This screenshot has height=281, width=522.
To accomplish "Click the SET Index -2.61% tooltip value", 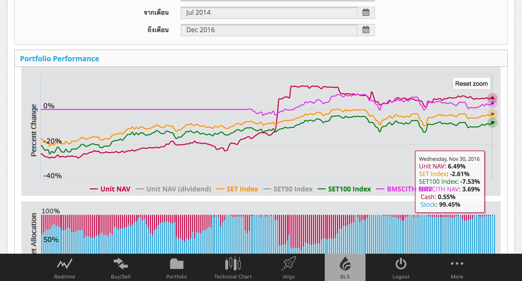I will (460, 174).
